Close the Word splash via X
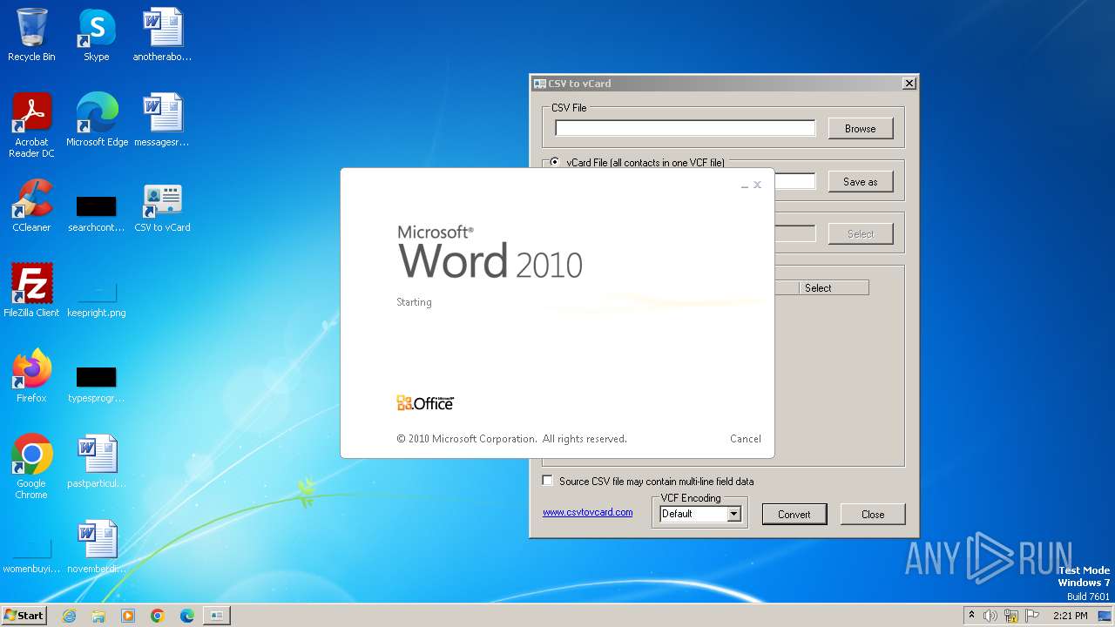The image size is (1115, 627). tap(757, 185)
